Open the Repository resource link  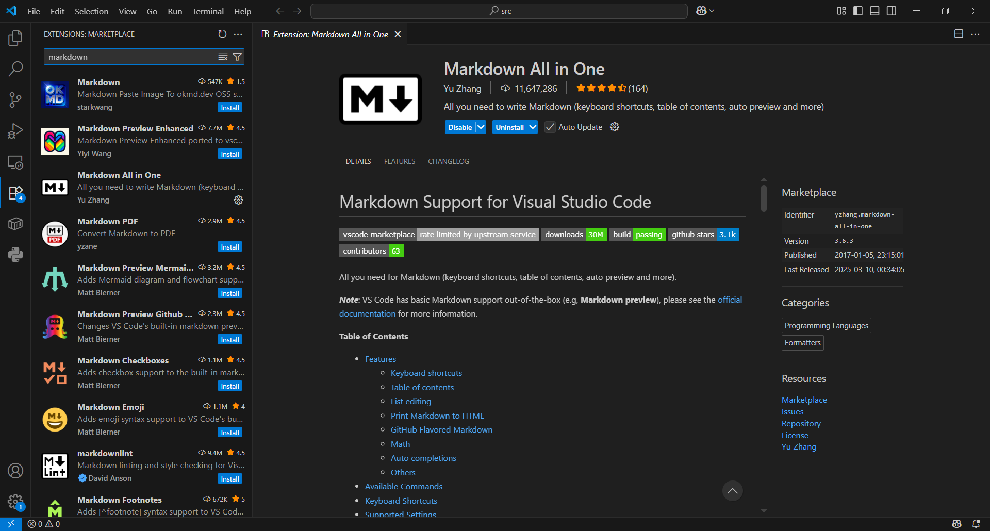click(x=801, y=423)
